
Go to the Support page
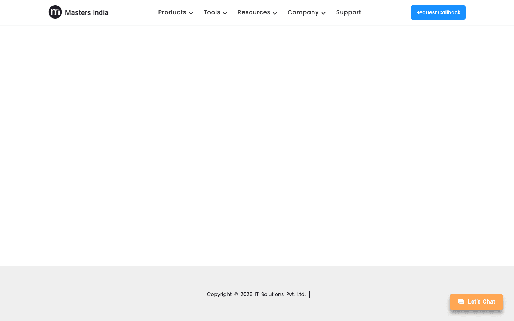pyautogui.click(x=349, y=12)
